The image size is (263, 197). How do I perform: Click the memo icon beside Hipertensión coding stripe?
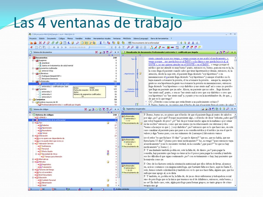coord(140,73)
